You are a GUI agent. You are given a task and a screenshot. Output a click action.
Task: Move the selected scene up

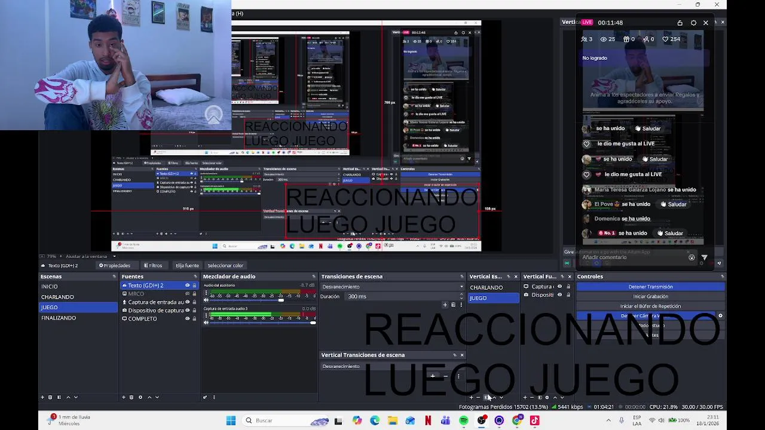pyautogui.click(x=68, y=397)
